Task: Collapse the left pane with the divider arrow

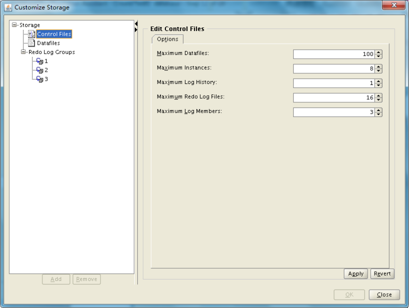Action: tap(136, 23)
